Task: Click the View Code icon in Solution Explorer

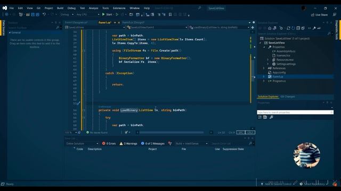Action: (309, 28)
